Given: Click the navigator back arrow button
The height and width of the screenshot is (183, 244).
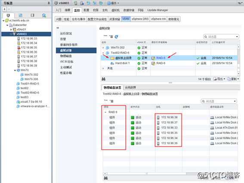Looking at the screenshot, I should pyautogui.click(x=4, y=9).
